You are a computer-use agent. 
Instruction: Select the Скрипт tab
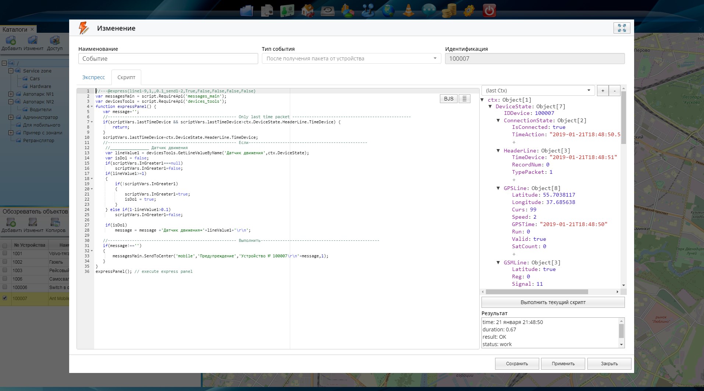(x=126, y=77)
